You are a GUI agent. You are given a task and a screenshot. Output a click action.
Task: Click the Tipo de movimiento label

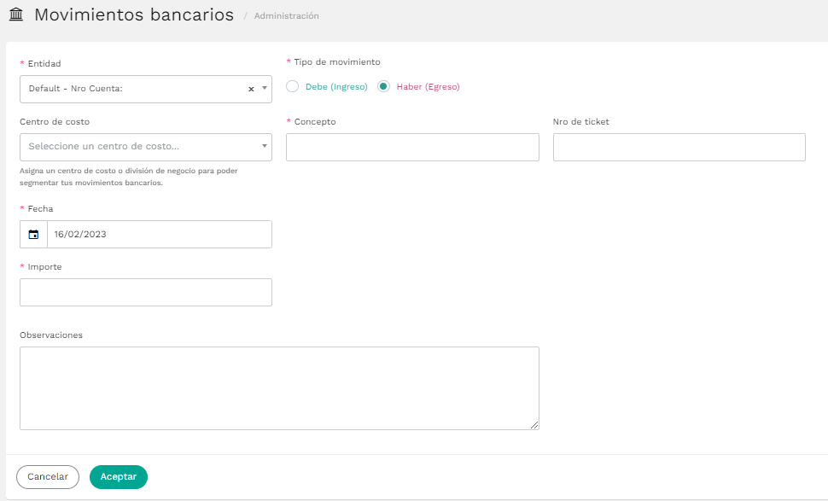point(337,61)
